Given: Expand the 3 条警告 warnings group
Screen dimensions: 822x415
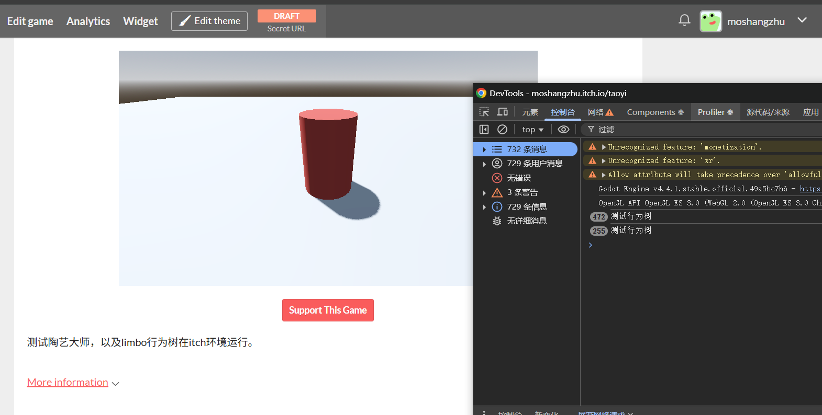Looking at the screenshot, I should [x=484, y=193].
